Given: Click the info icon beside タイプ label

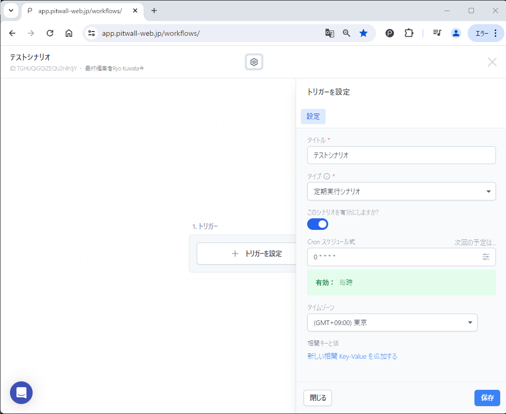Looking at the screenshot, I should [x=327, y=176].
